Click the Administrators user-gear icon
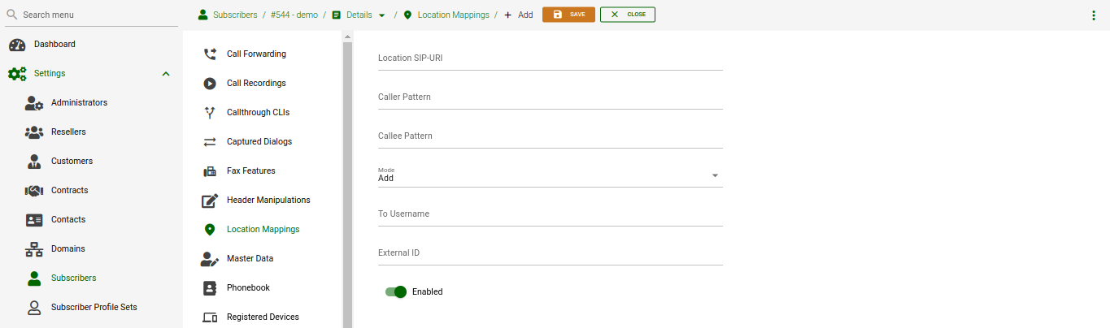The height and width of the screenshot is (328, 1110). coord(34,103)
